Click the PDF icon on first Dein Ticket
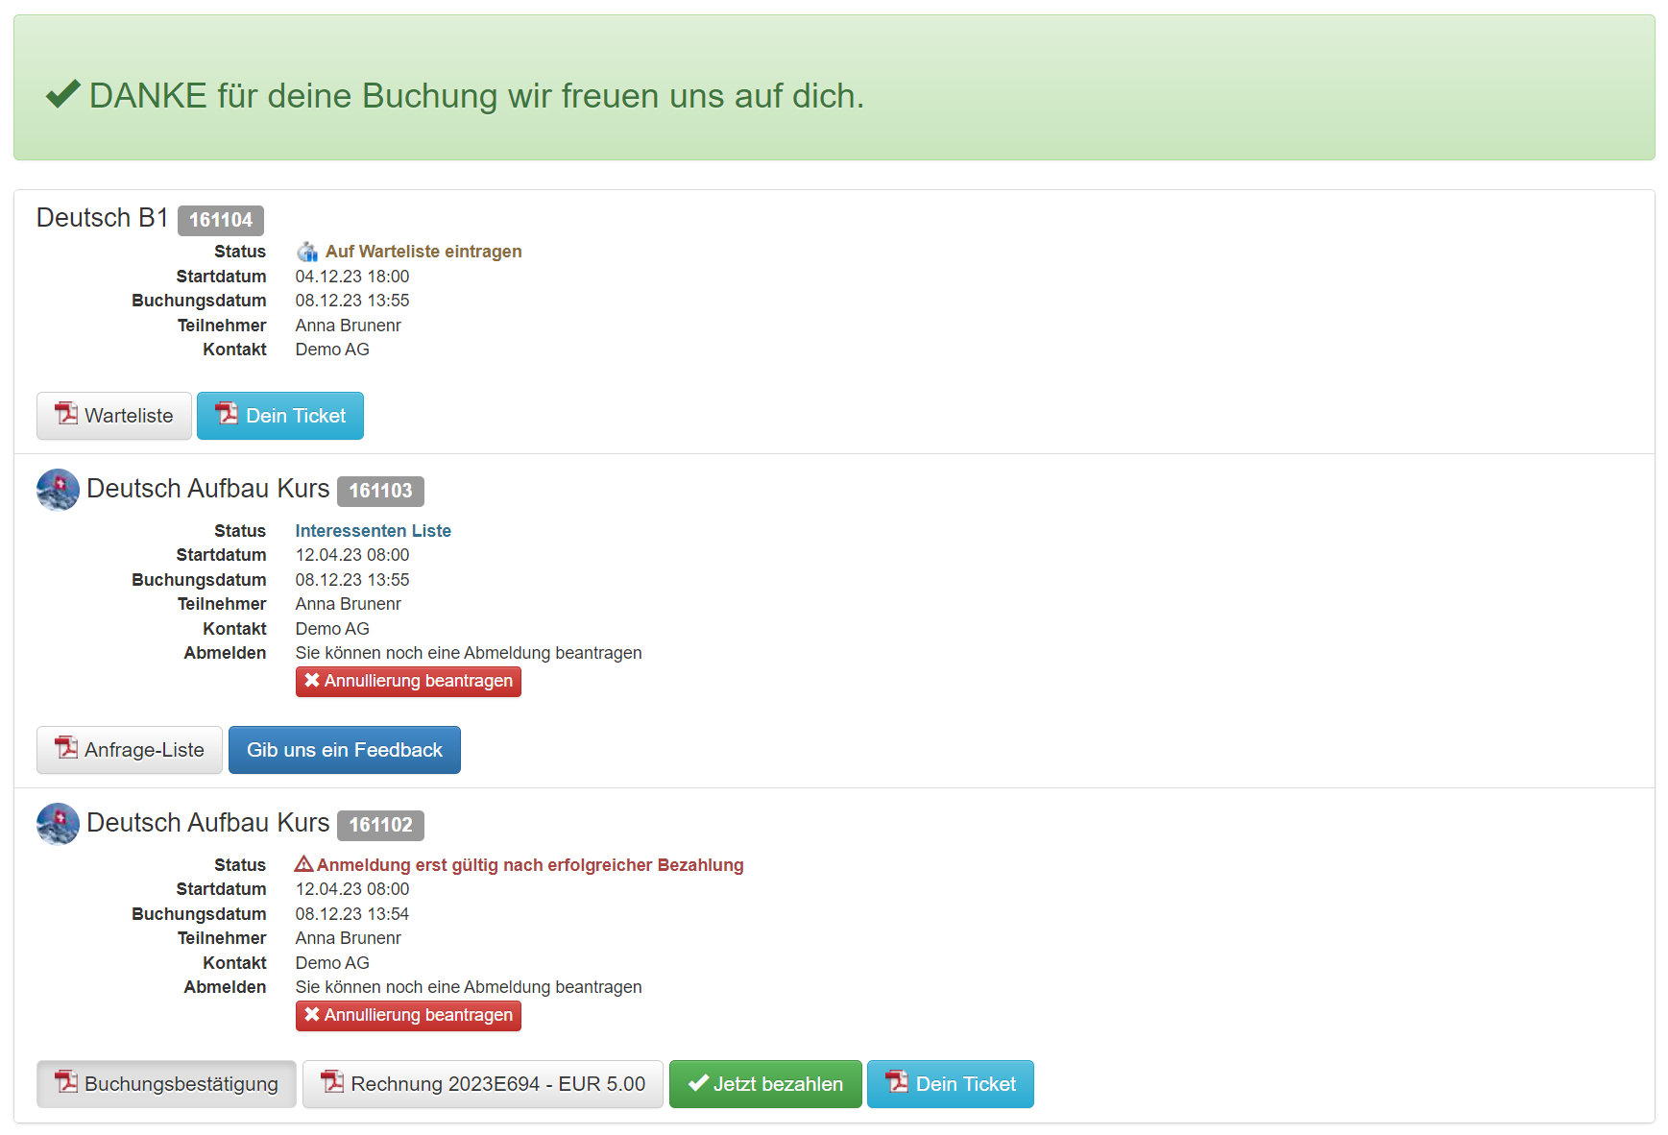Screen dimensions: 1668x1135 (x=227, y=414)
